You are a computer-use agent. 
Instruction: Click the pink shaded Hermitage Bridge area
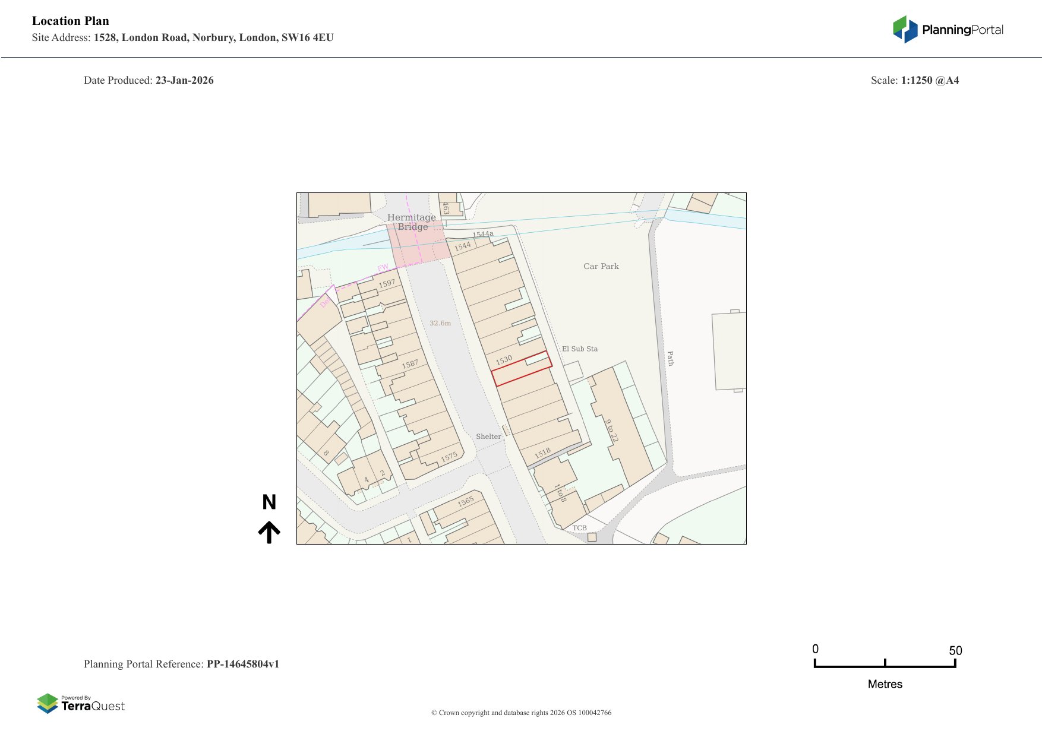(416, 243)
